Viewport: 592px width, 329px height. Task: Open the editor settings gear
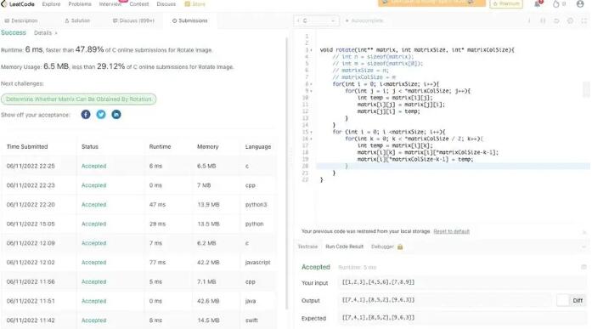pos(570,20)
